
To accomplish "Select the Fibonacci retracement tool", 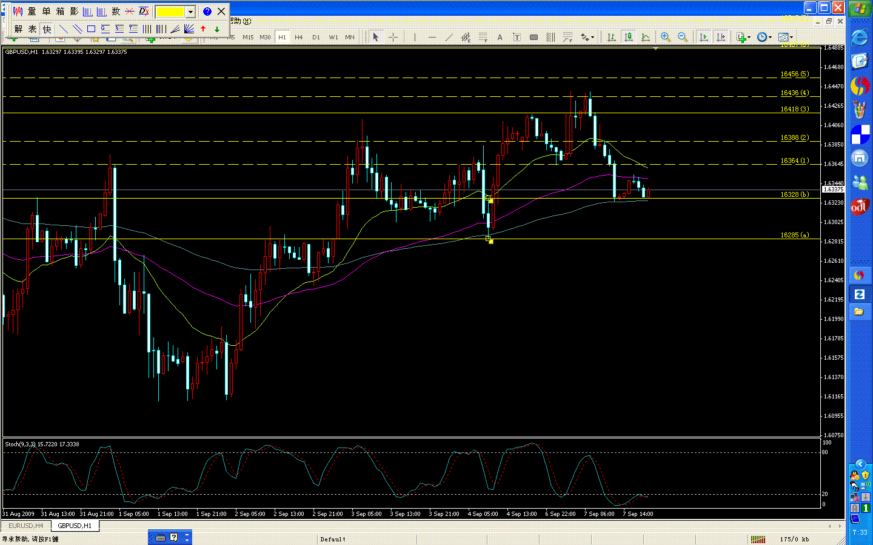I will pyautogui.click(x=483, y=38).
